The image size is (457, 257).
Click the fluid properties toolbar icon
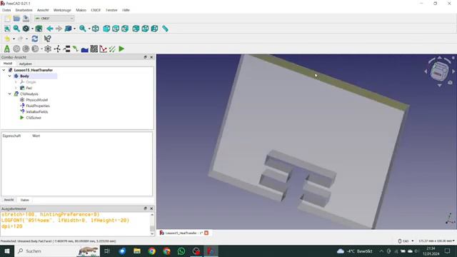[x=57, y=49]
